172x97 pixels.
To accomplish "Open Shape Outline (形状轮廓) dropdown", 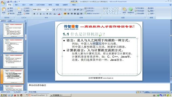I will point(140,11).
